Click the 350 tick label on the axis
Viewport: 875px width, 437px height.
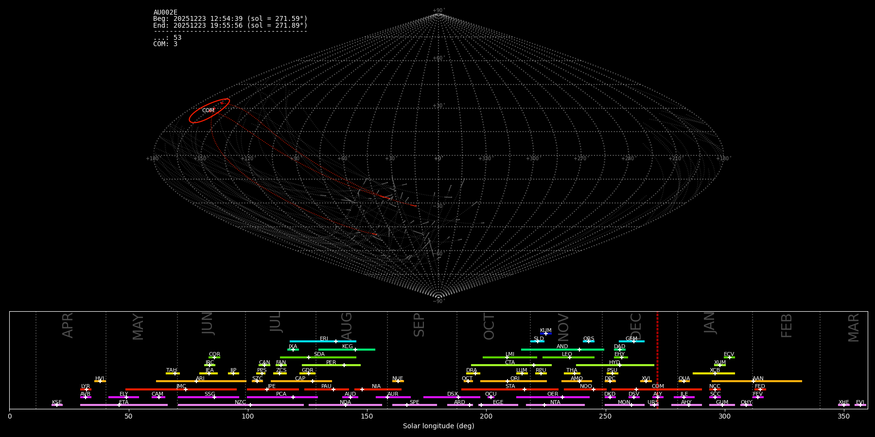[844, 416]
